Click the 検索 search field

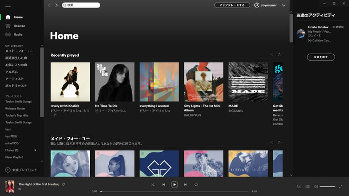81,5
